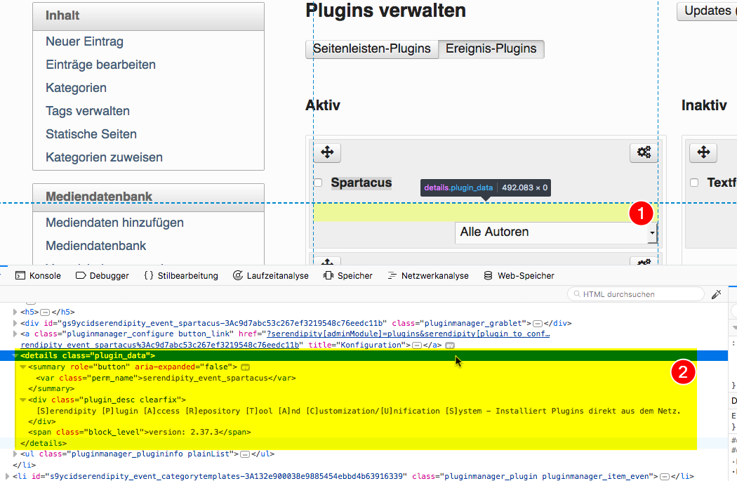Image resolution: width=737 pixels, height=481 pixels.
Task: Click the gear icon of the lower active plugin
Action: click(644, 263)
